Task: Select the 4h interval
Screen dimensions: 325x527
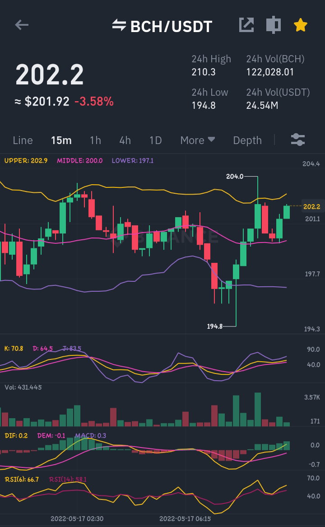Action: point(125,140)
